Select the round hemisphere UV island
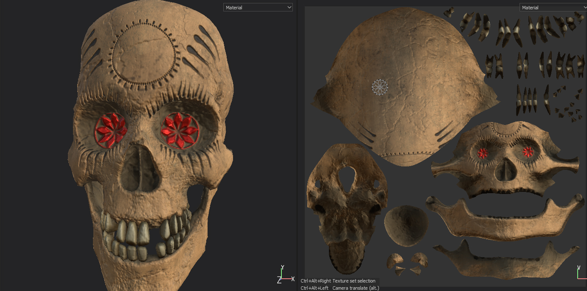This screenshot has height=291, width=587. coord(406,225)
